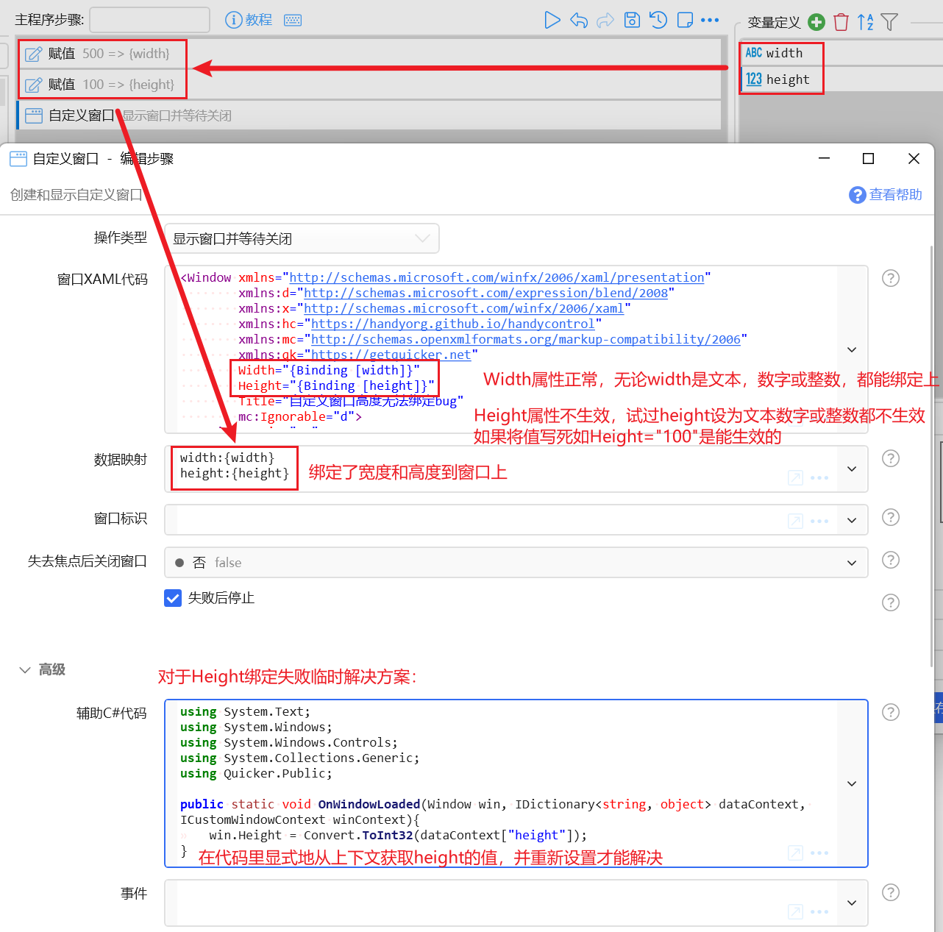The width and height of the screenshot is (943, 932).
Task: Save the action with the floppy disk icon
Action: 632,20
